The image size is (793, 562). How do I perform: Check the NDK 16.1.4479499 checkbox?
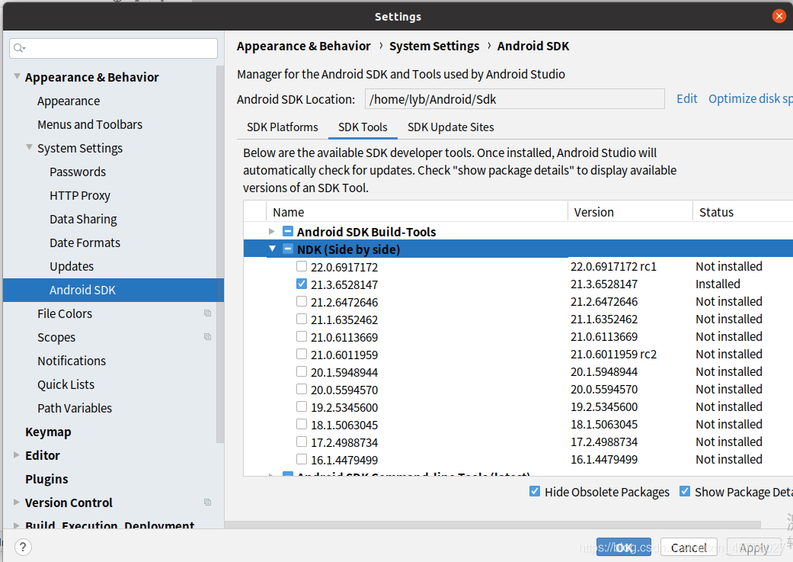click(302, 459)
